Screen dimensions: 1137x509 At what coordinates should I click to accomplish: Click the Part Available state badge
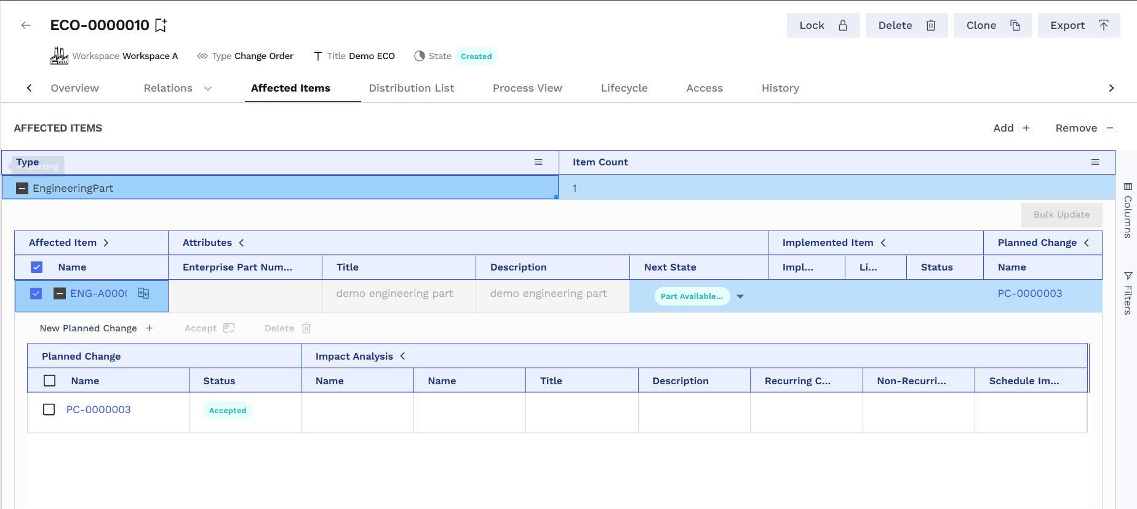(692, 296)
